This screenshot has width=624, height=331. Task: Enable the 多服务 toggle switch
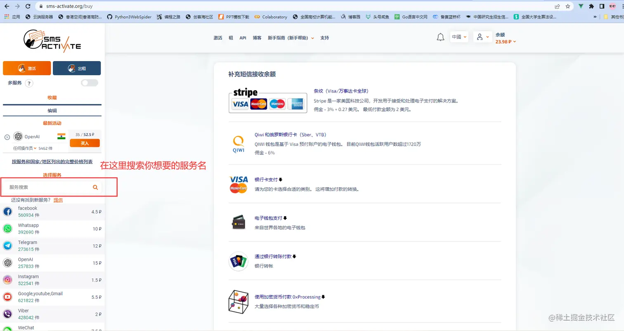pyautogui.click(x=89, y=83)
